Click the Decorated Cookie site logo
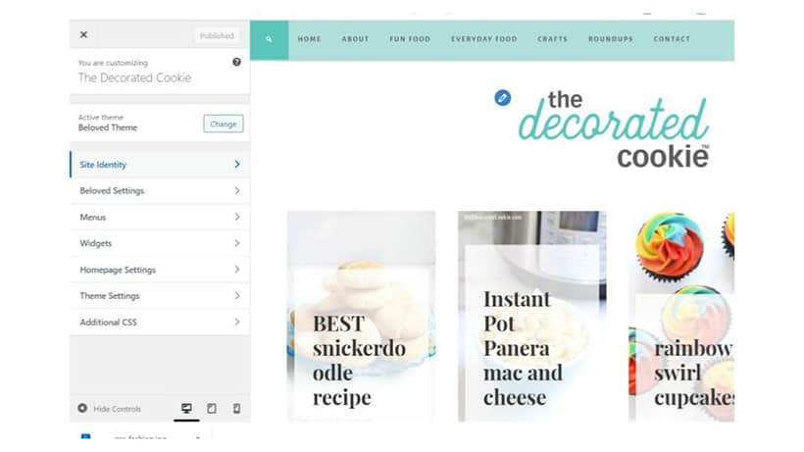Viewport: 804px width, 452px height. coord(614,129)
